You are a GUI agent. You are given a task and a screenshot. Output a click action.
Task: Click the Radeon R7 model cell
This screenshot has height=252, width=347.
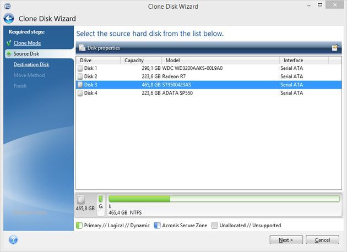(174, 76)
